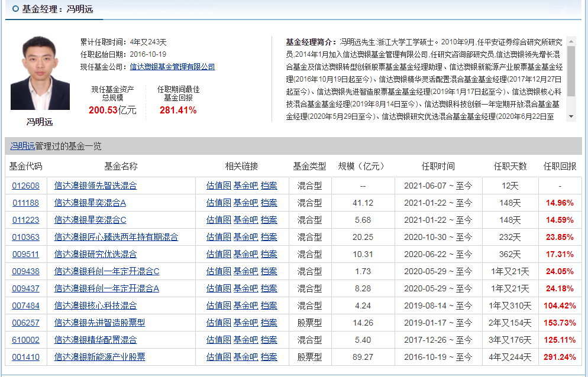Click the 125.11% return value
The height and width of the screenshot is (377, 588).
coord(560,340)
